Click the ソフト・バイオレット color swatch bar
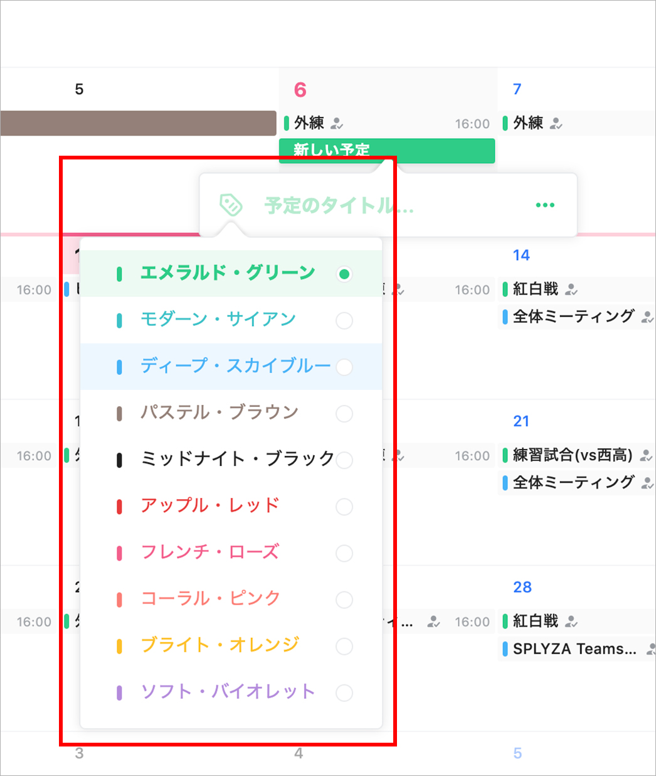Screen dimensions: 656x776 point(119,692)
